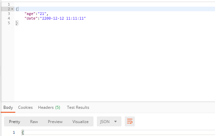Collapse the JSON object fold arrow on line 2
Image resolution: width=215 pixels, height=136 pixels.
pos(12,9)
